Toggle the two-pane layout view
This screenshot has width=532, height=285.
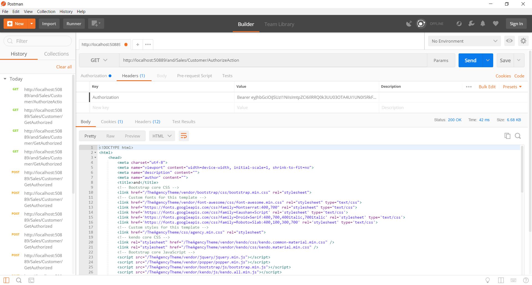[x=502, y=280]
